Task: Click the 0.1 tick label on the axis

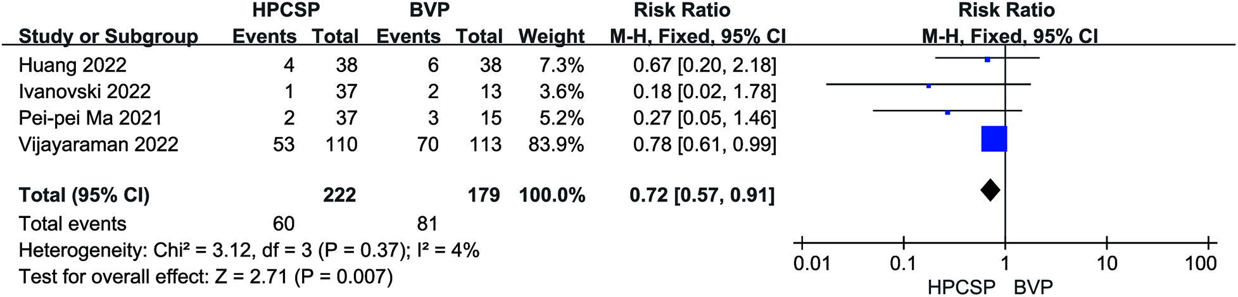Action: [x=903, y=263]
